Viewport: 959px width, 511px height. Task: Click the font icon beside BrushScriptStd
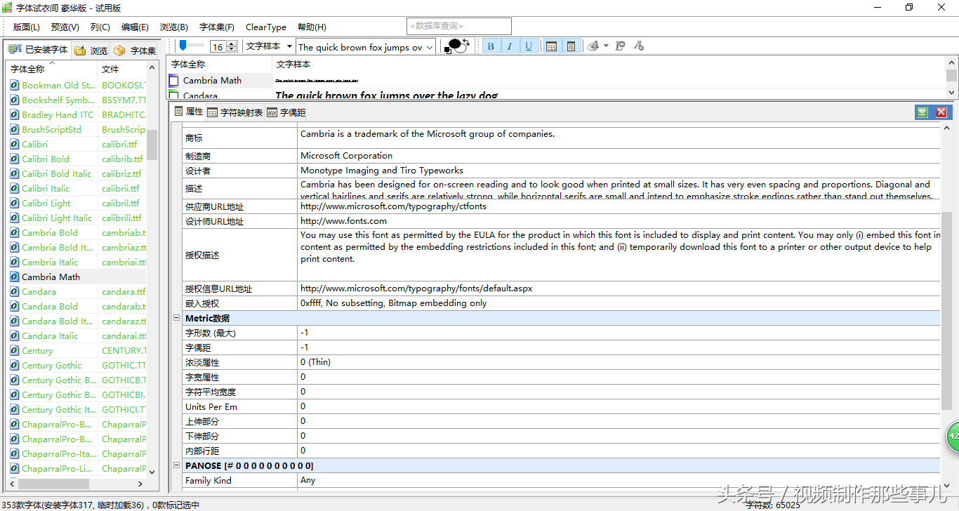tap(15, 129)
